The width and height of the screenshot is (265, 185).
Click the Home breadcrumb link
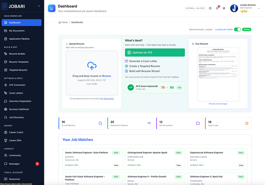63,22
